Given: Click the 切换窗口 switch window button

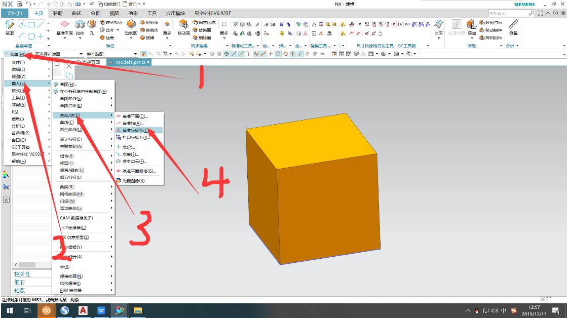Looking at the screenshot, I should [x=109, y=4].
